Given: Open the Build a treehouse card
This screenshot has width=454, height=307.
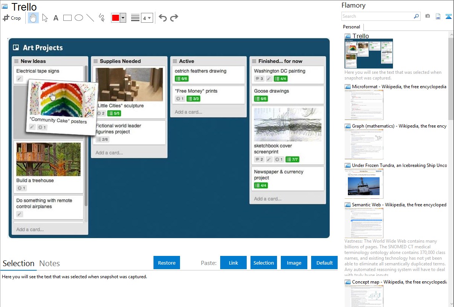Looking at the screenshot, I should [49, 167].
